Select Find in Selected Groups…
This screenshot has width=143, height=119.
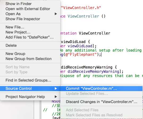point(28,80)
